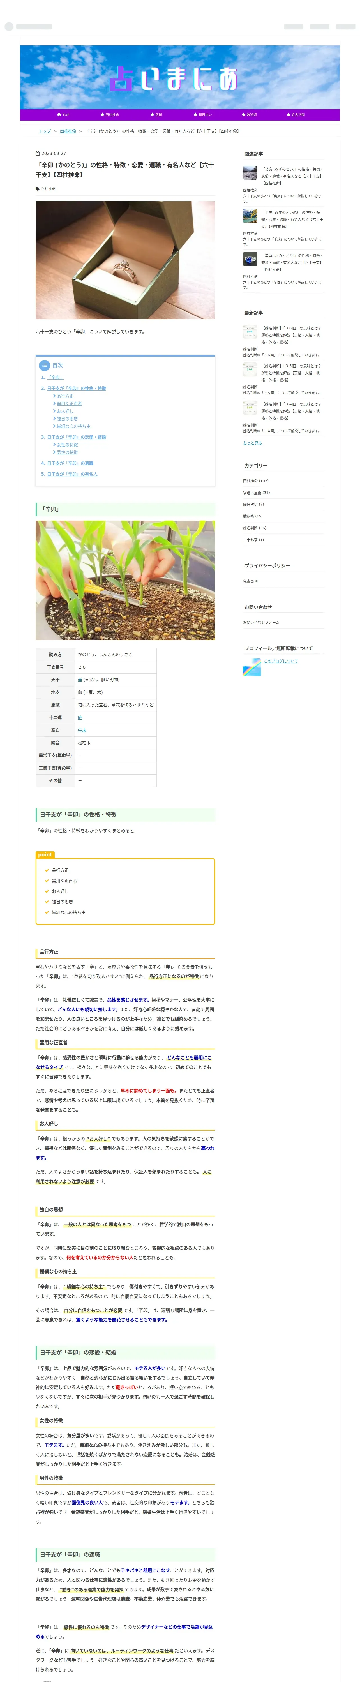Image resolution: width=360 pixels, height=1682 pixels.
Task: Open the 曜日占い navigation menu item
Action: click(x=202, y=114)
